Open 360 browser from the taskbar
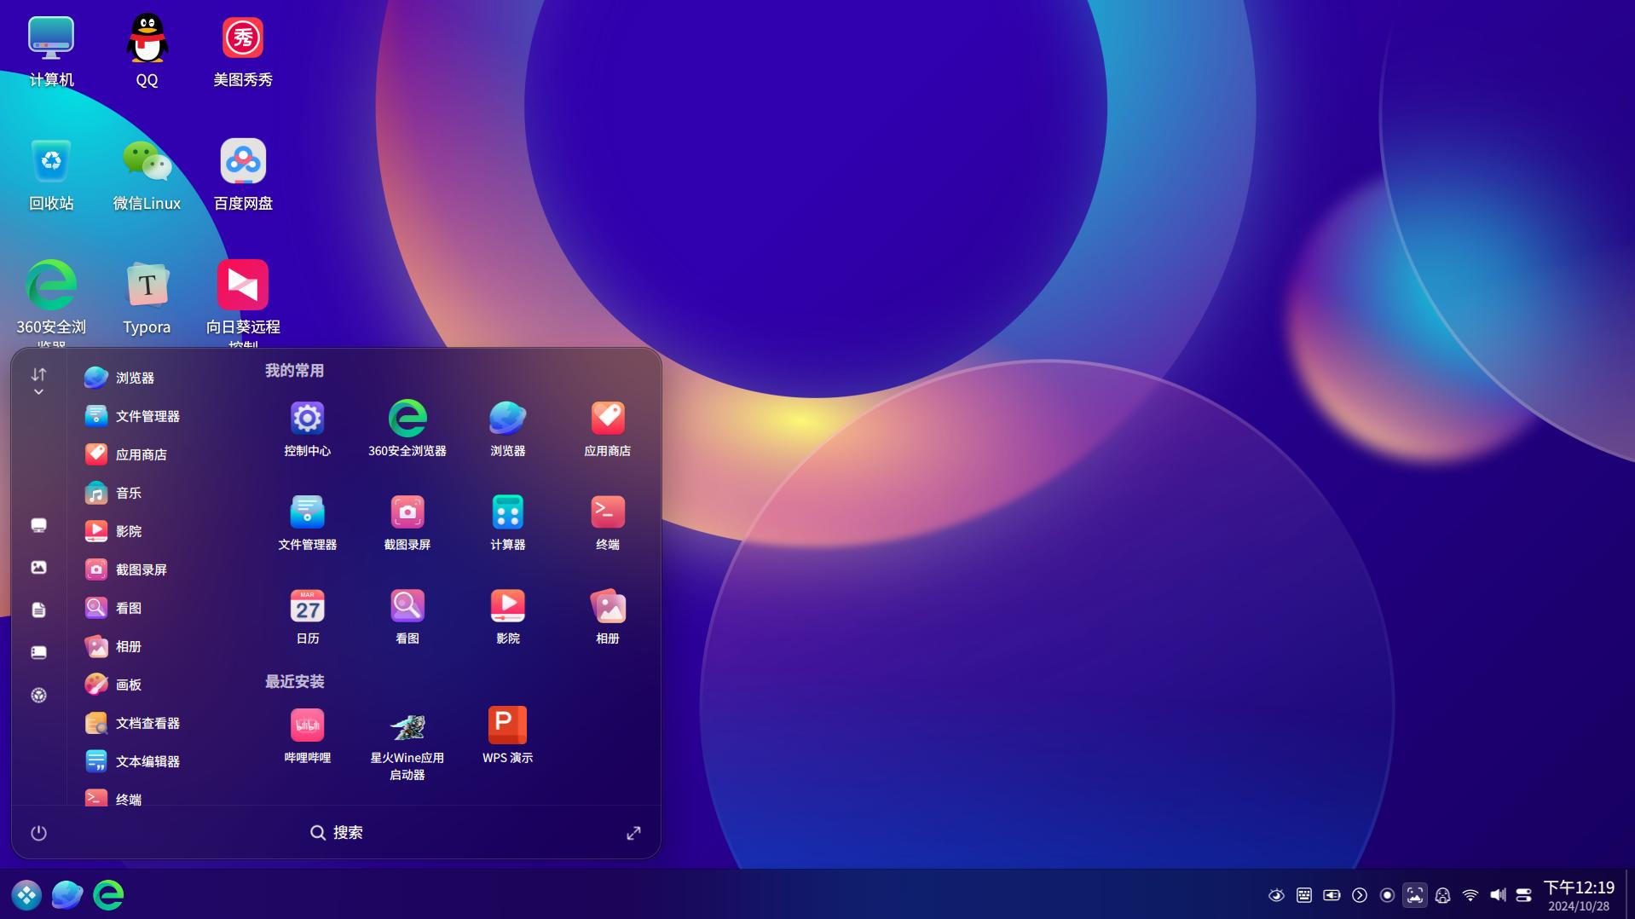The image size is (1635, 919). [x=108, y=895]
